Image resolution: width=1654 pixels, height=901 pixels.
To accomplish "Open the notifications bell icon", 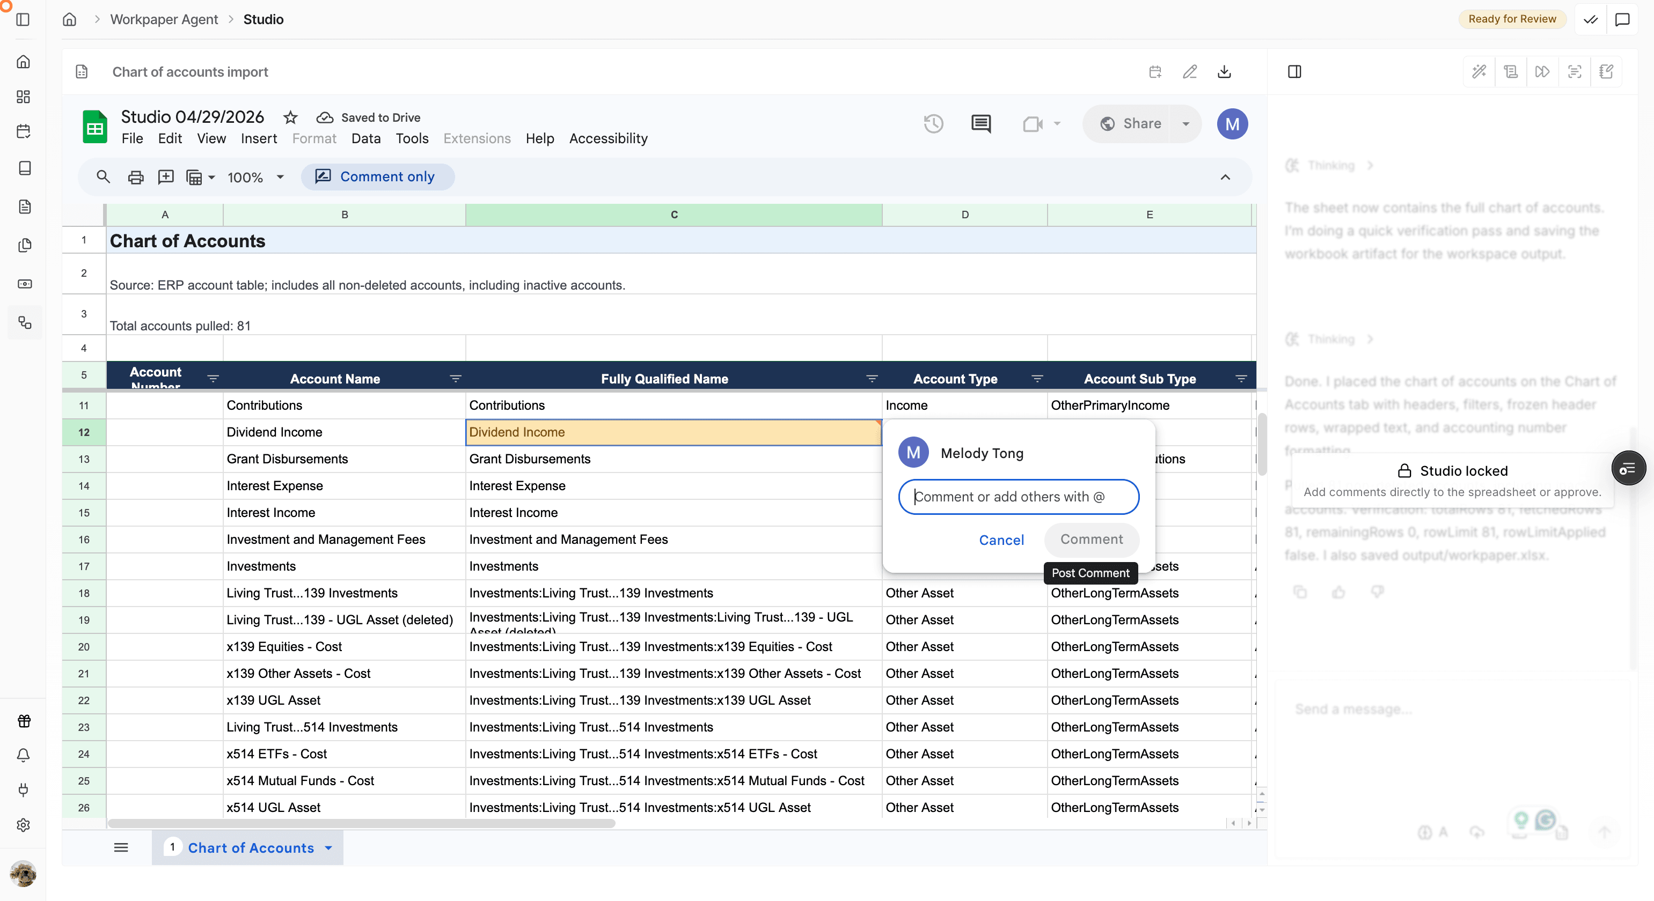I will [24, 755].
